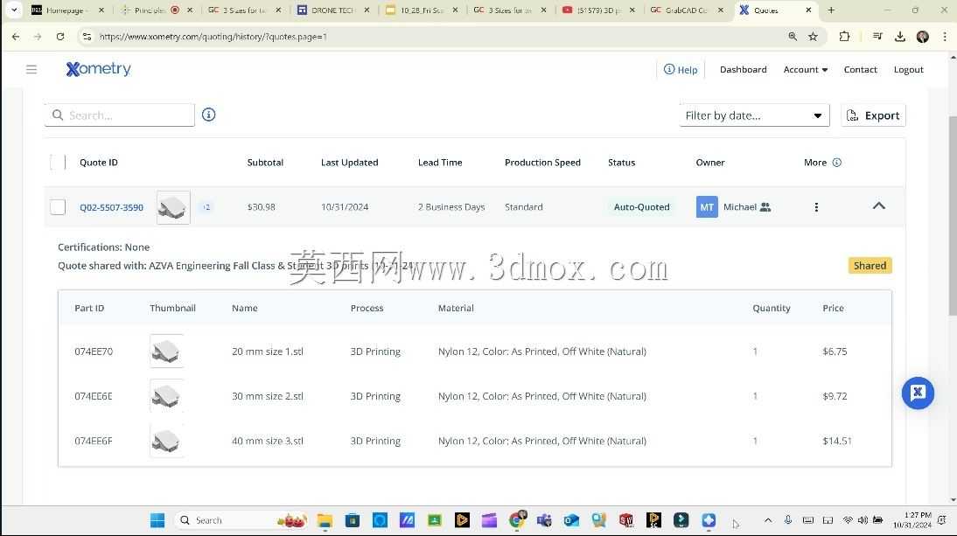This screenshot has height=536, width=957.
Task: Click the quote thumbnail next to Q02-5507-3590
Action: click(173, 207)
